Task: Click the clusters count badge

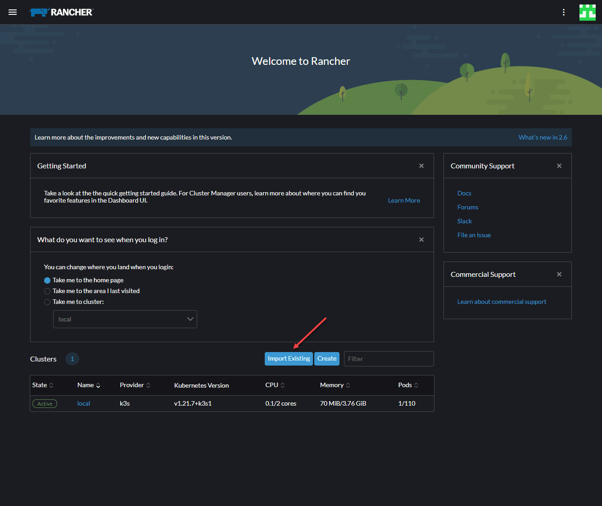Action: point(72,359)
